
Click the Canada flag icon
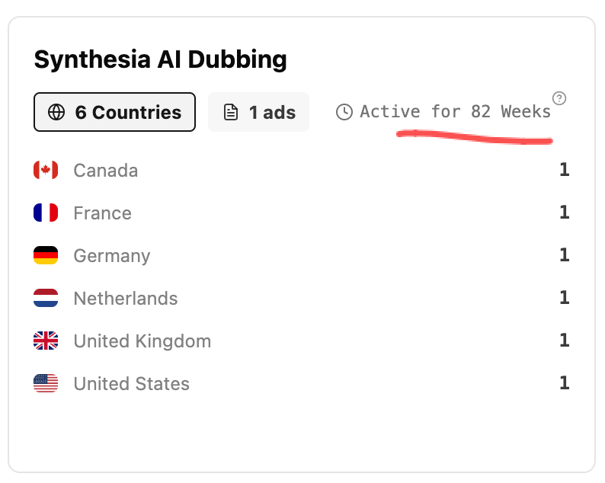click(x=46, y=170)
